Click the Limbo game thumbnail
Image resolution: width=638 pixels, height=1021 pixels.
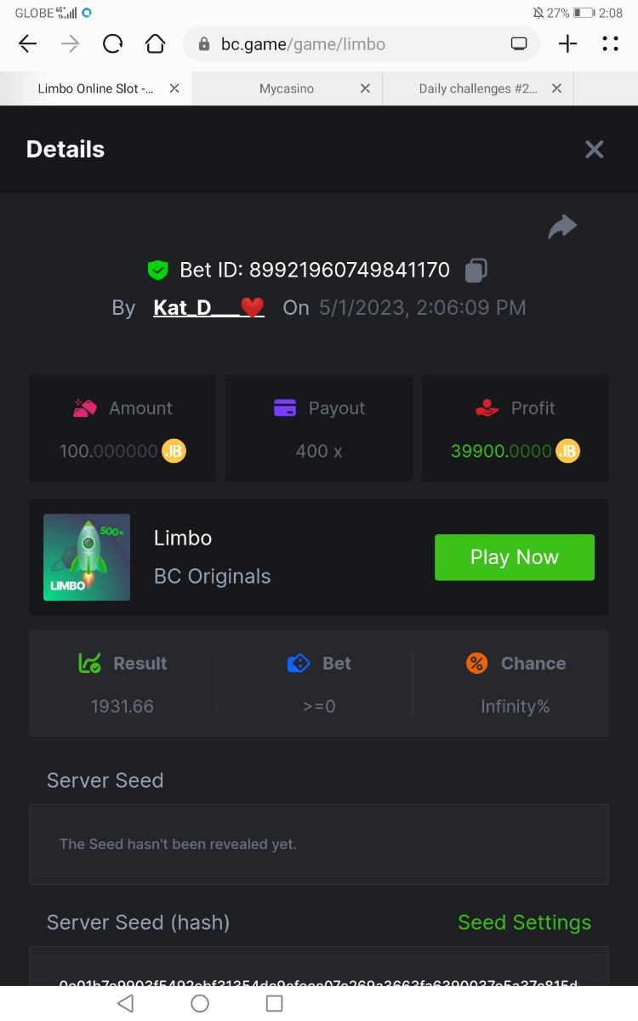coord(87,557)
